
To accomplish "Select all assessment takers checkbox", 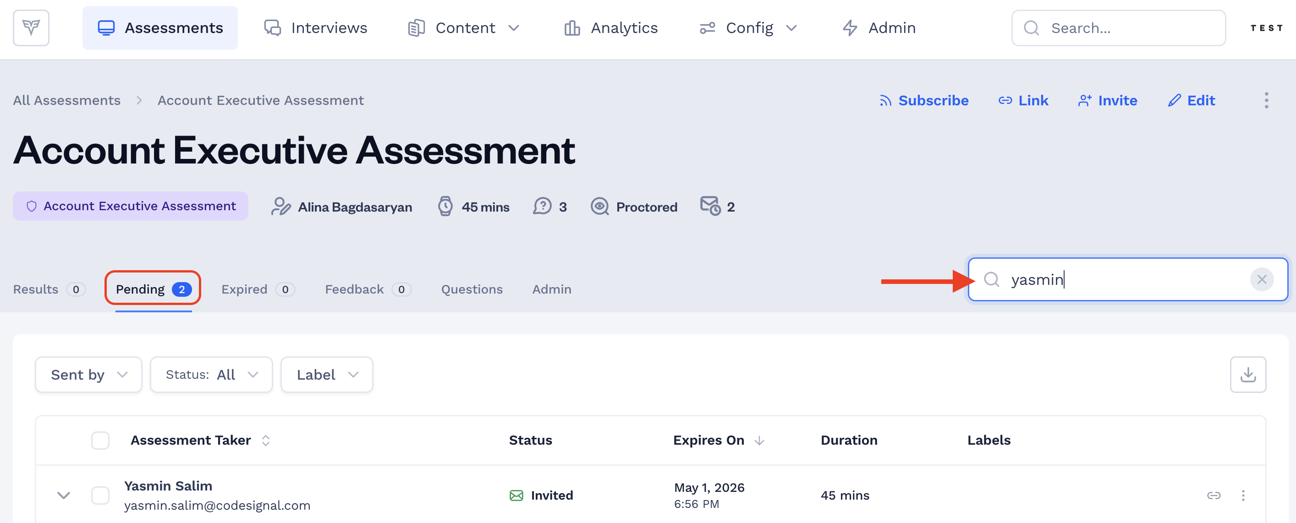I will tap(100, 441).
